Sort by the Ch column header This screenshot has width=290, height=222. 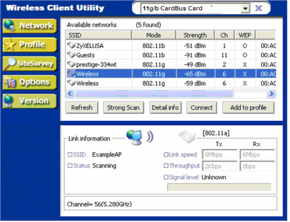(224, 35)
